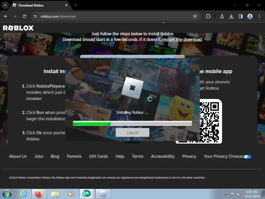265x199 pixels.
Task: Click the network tray icon
Action: (226, 194)
